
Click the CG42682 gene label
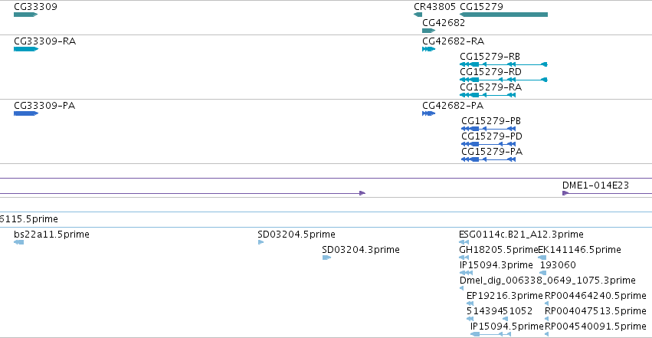[x=444, y=23]
